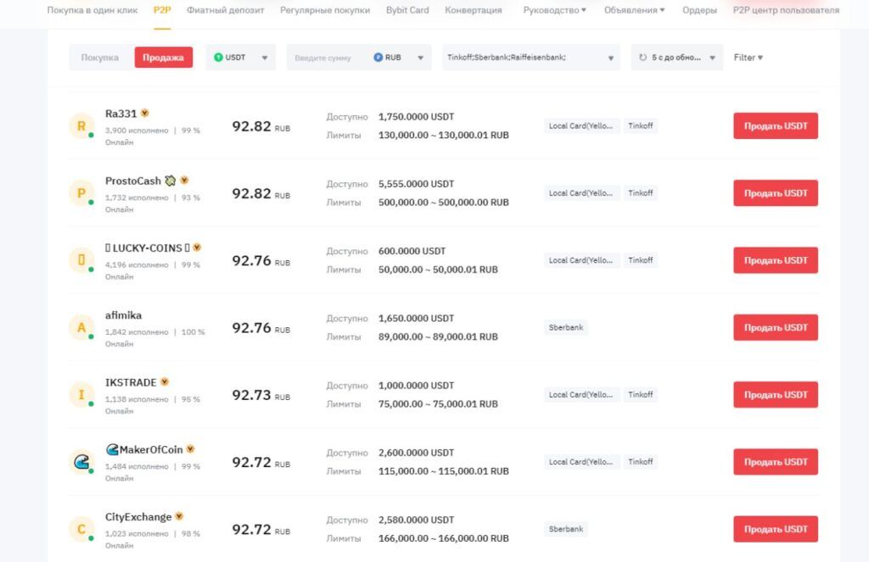Viewport: 869px width, 562px height.
Task: Click Продать USDT for Ra331
Action: click(x=776, y=126)
